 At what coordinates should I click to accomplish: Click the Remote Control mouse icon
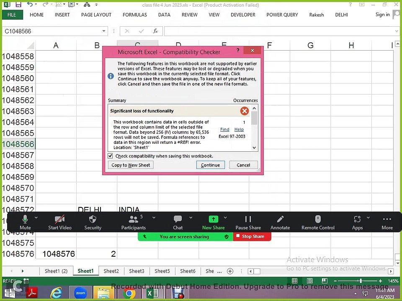click(x=318, y=219)
